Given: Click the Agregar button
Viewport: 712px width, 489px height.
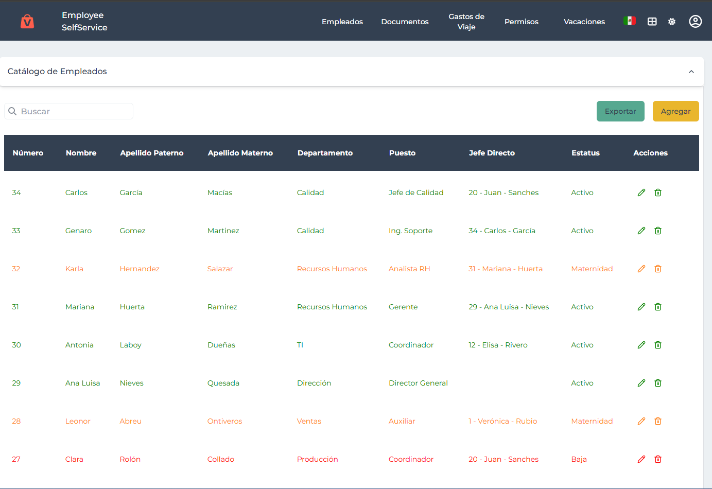Looking at the screenshot, I should [675, 111].
